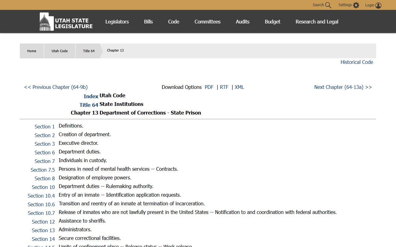Viewport: 396px width, 247px height.
Task: Open the Title 64 heading link
Action: (x=89, y=105)
